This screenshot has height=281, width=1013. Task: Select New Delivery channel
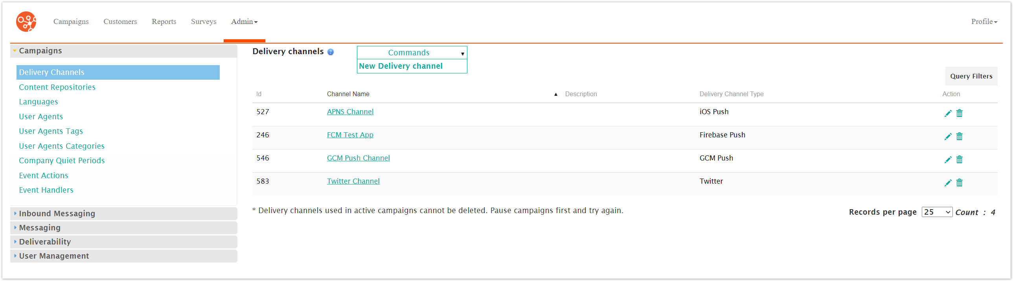400,66
